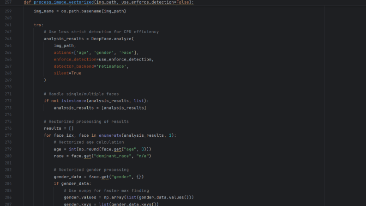Click line number 284 in the gutter

tap(8, 183)
